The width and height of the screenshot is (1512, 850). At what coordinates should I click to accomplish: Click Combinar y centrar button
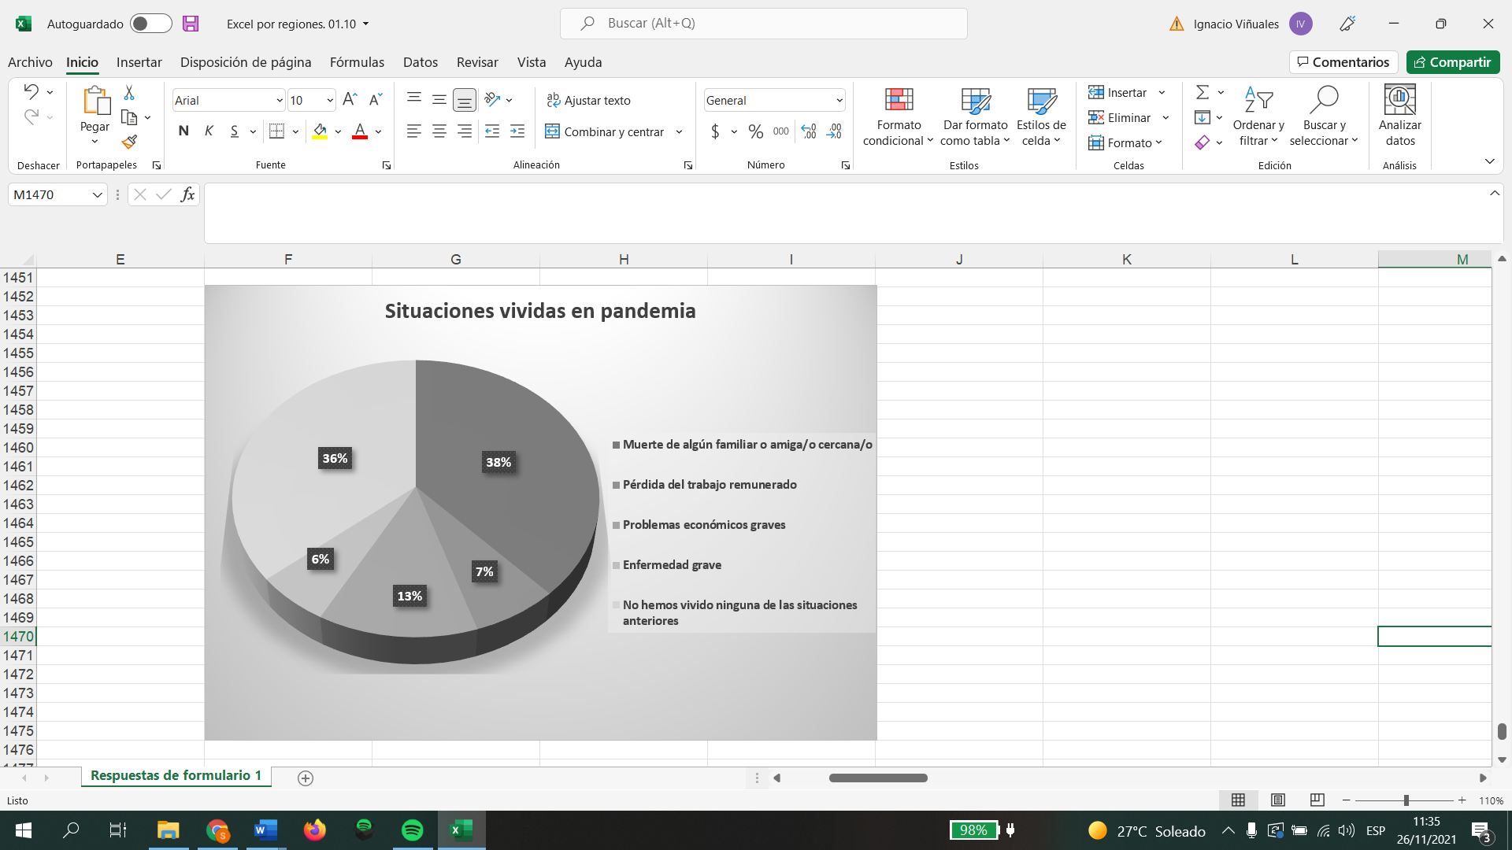(x=604, y=131)
